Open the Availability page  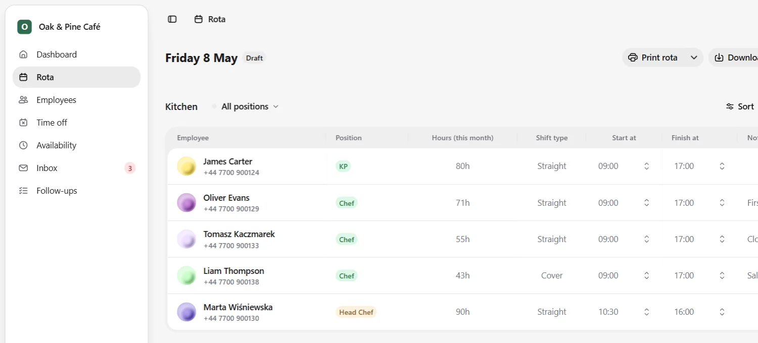(76, 145)
